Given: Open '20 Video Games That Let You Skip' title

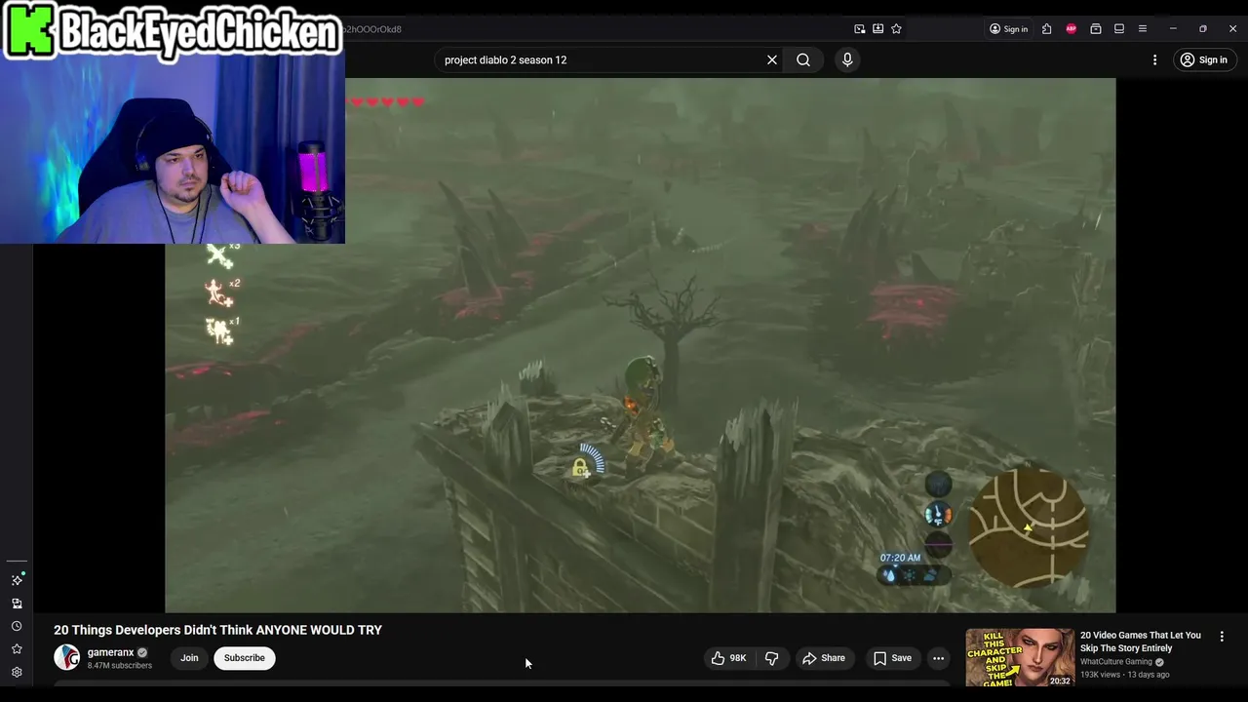Looking at the screenshot, I should (x=1140, y=642).
